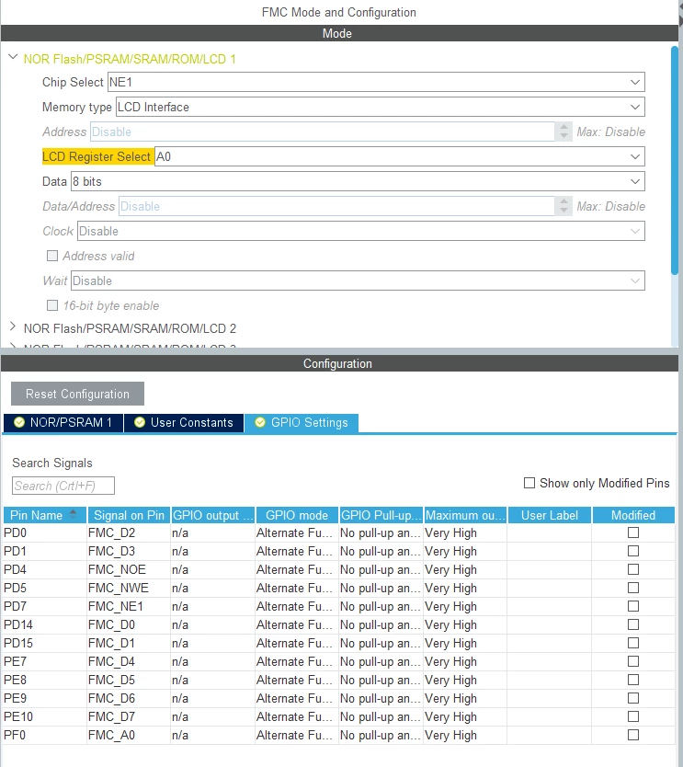683x767 pixels.
Task: Select the FMC_NOE signal cell
Action: (129, 569)
